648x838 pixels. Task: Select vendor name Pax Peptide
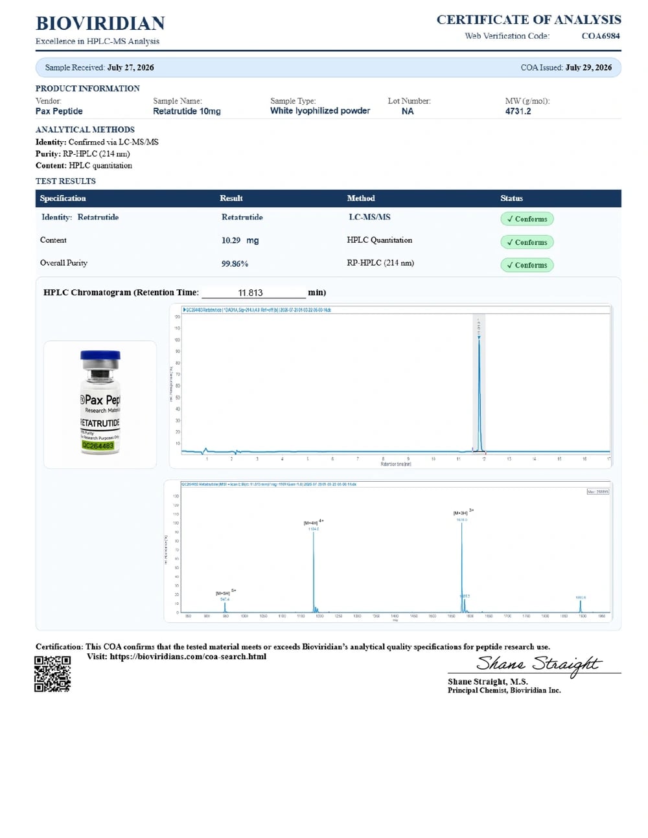point(59,111)
